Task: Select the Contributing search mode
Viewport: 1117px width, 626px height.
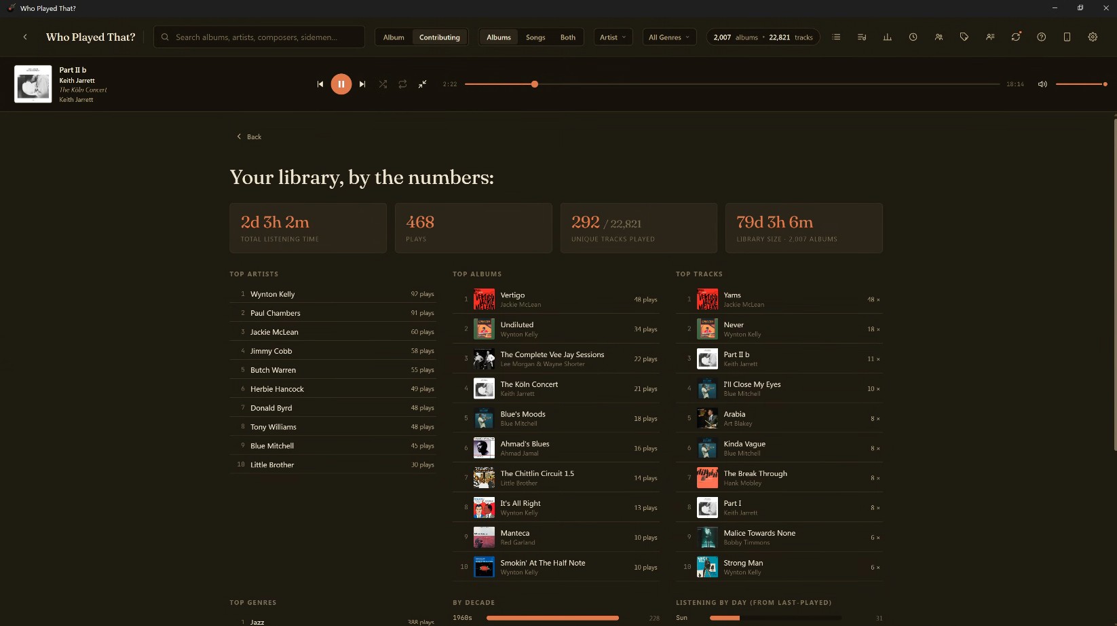Action: tap(440, 37)
